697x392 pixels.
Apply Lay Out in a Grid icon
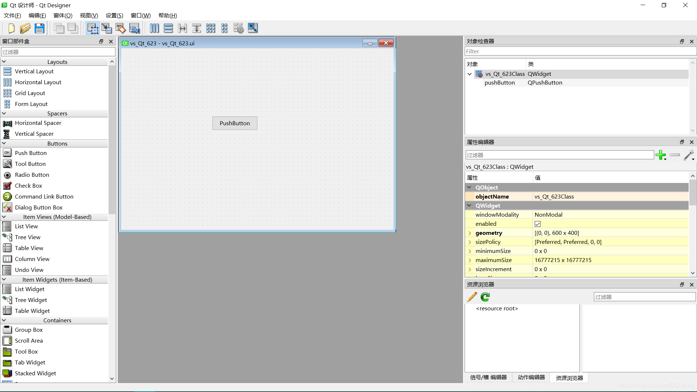coord(211,28)
